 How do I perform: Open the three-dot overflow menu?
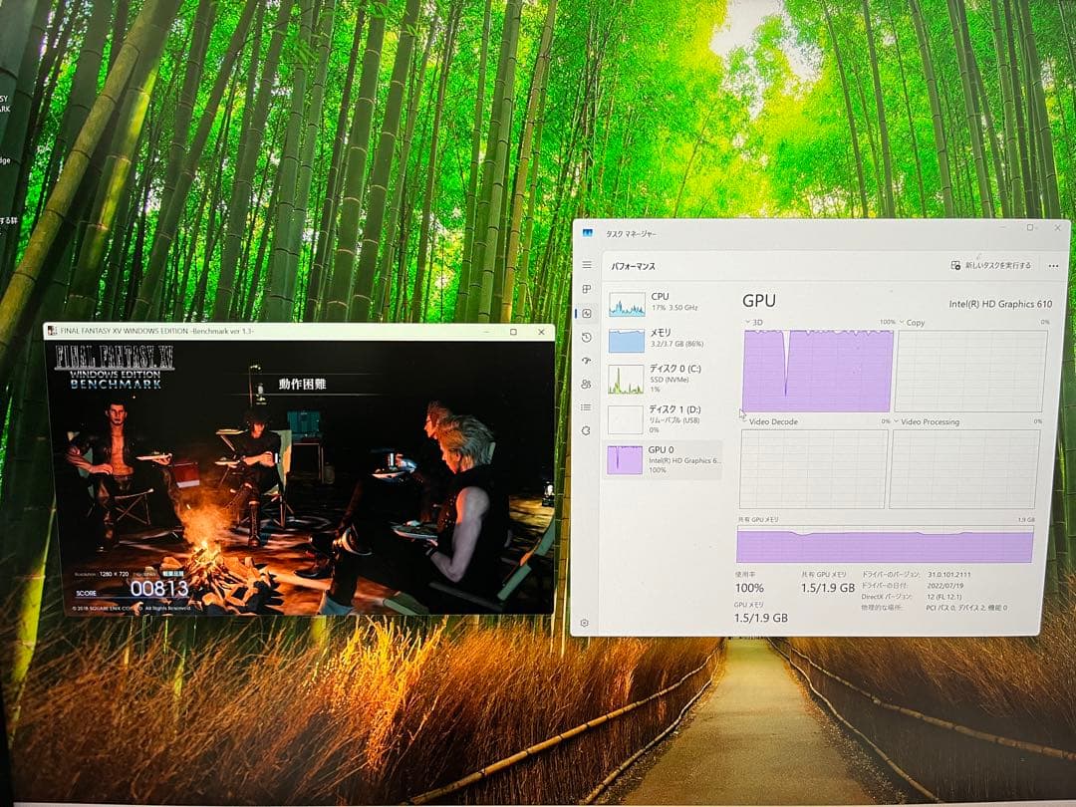[1052, 266]
